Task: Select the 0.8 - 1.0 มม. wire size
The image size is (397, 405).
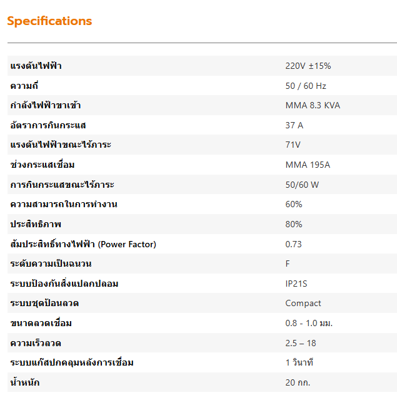Action: tap(310, 323)
